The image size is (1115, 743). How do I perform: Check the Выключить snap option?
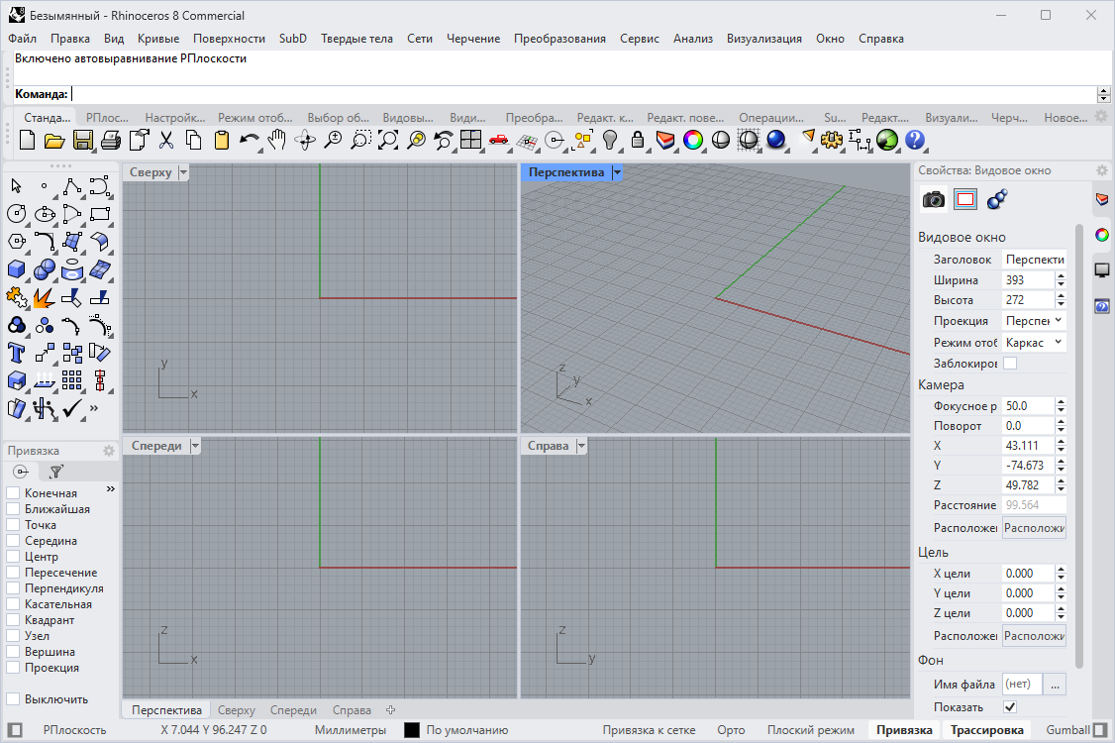(x=13, y=698)
